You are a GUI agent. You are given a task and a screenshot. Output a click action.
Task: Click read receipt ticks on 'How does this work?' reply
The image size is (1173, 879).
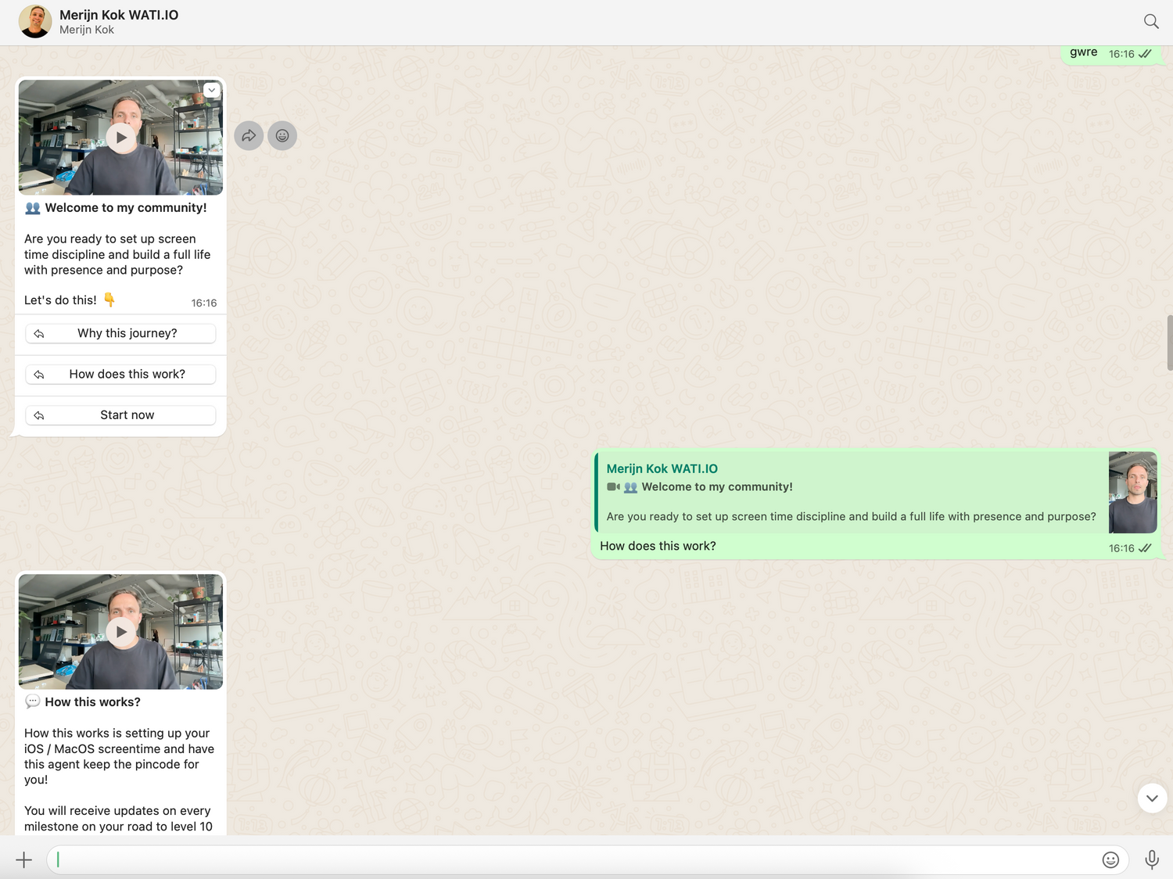click(1145, 548)
